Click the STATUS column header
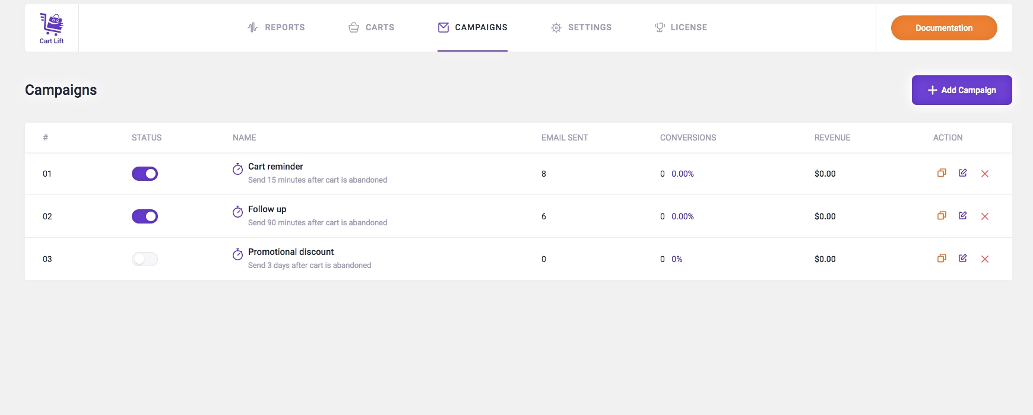Viewport: 1033px width, 415px height. click(x=147, y=138)
